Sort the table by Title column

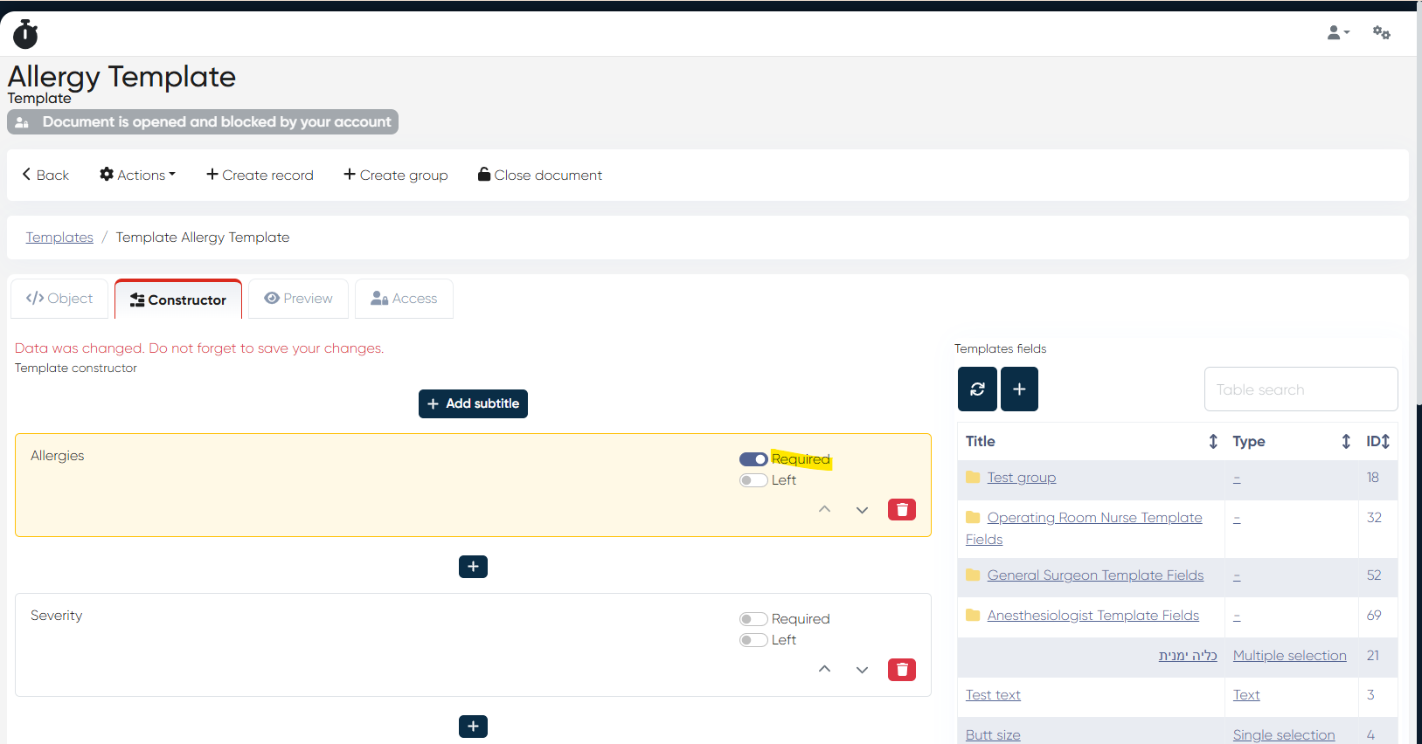point(1212,442)
